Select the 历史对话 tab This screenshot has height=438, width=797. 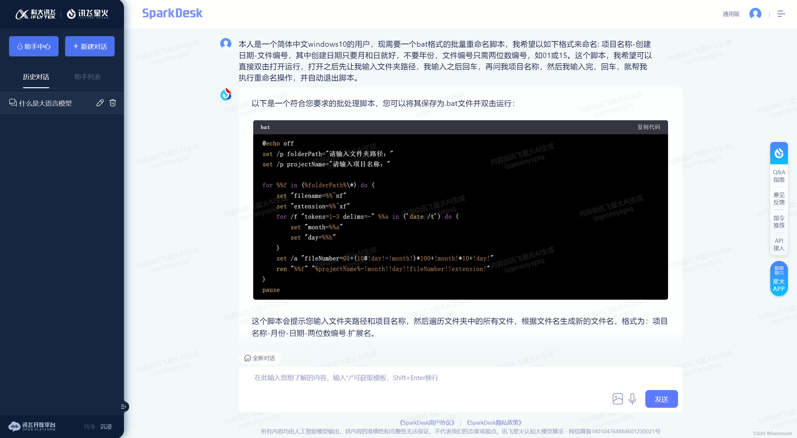click(x=36, y=77)
